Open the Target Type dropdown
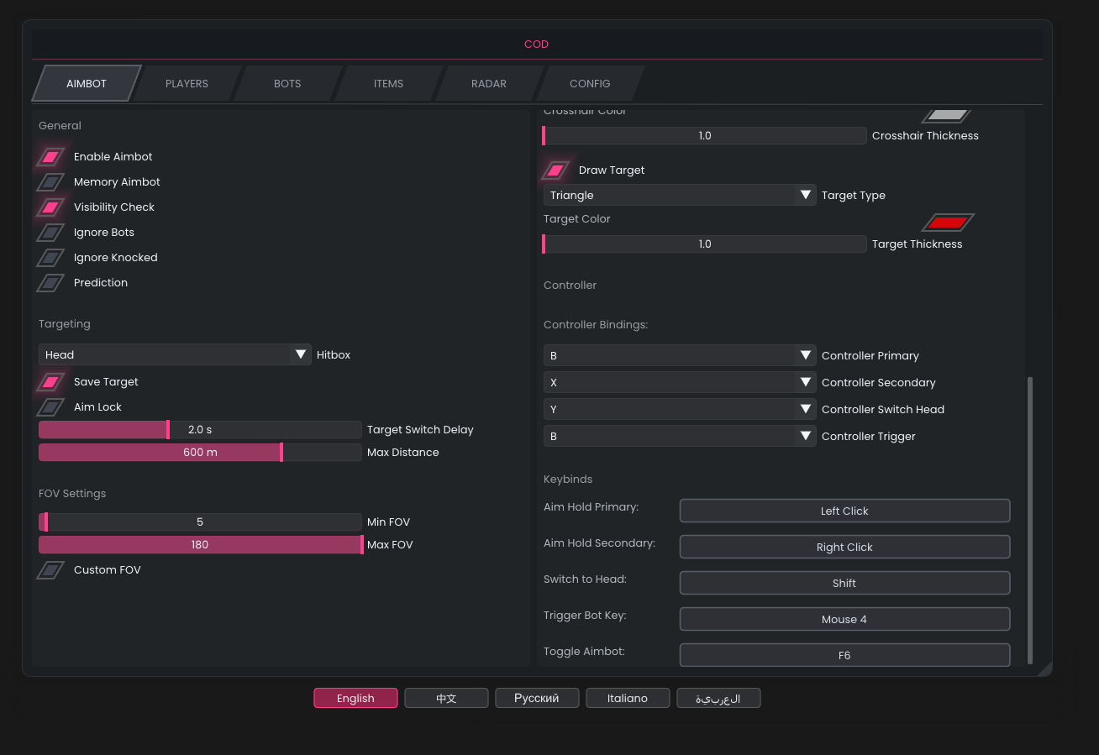 [x=679, y=196]
